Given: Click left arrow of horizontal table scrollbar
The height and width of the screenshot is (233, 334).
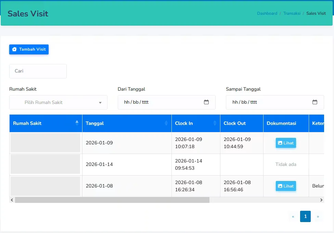Looking at the screenshot, I should 12,200.
